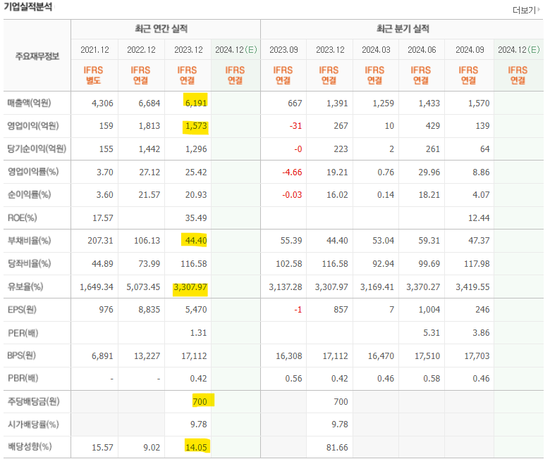Click the 1,570 sales value for 2024.09
550x459 pixels.
tap(479, 103)
